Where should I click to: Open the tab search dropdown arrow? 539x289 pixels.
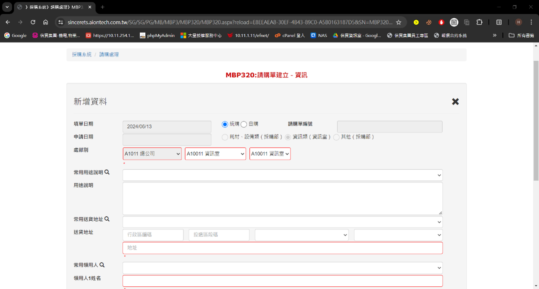coord(7,7)
